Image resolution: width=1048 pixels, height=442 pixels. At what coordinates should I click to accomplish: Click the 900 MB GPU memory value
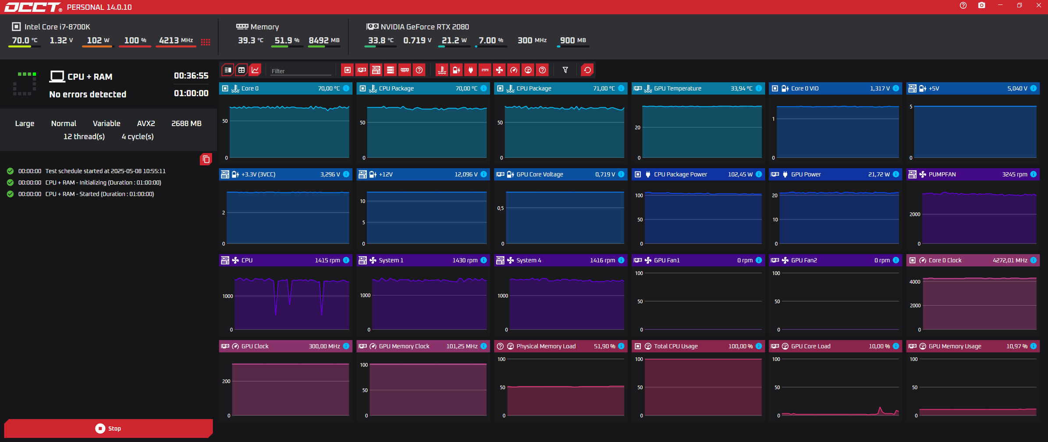coord(573,40)
